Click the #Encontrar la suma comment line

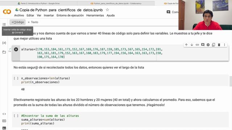[50, 116]
